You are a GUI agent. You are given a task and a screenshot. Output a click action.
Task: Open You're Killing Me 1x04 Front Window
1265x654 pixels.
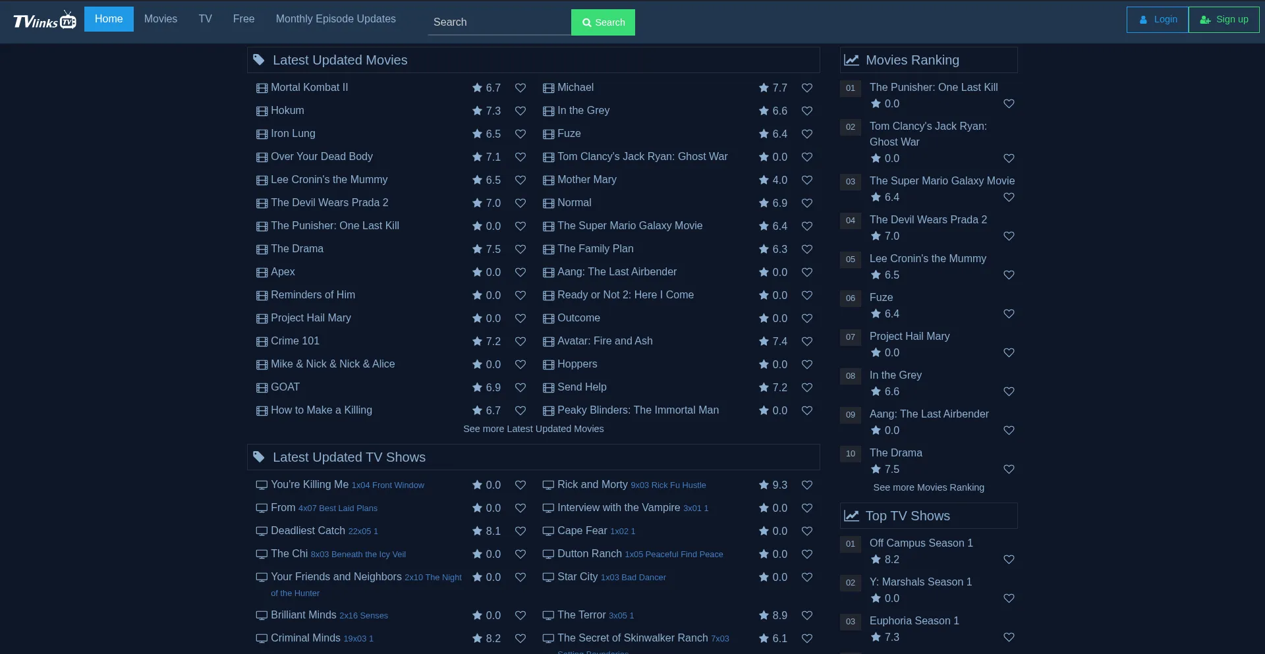click(x=347, y=485)
